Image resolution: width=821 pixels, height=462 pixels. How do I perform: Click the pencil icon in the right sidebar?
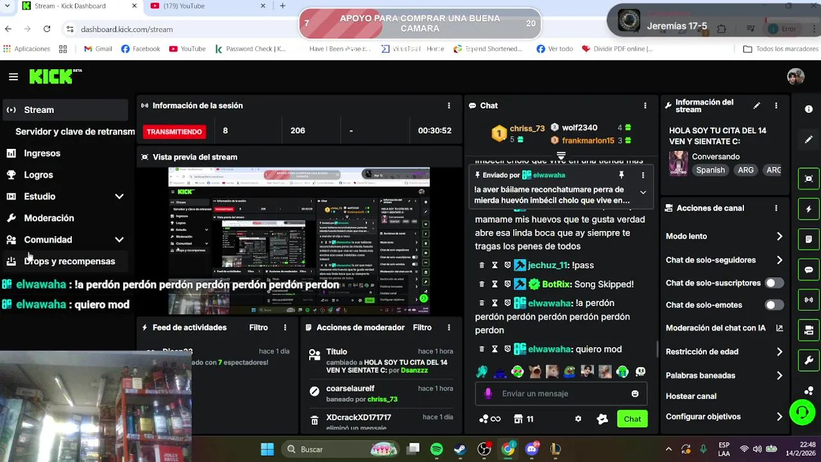point(809,140)
